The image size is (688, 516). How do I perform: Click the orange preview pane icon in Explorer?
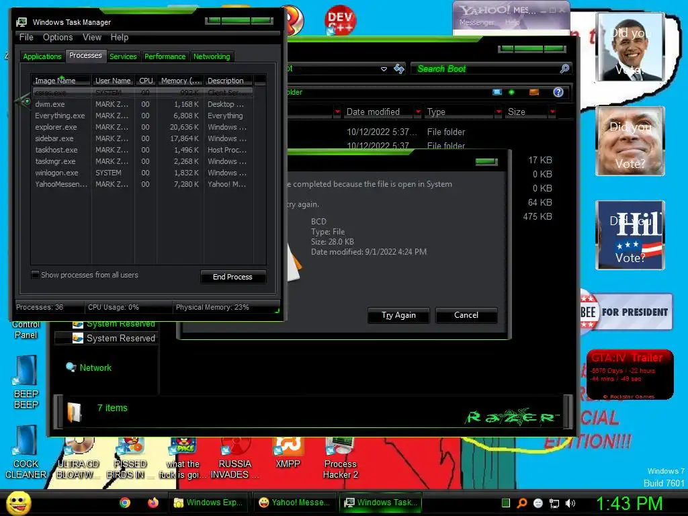(x=534, y=92)
